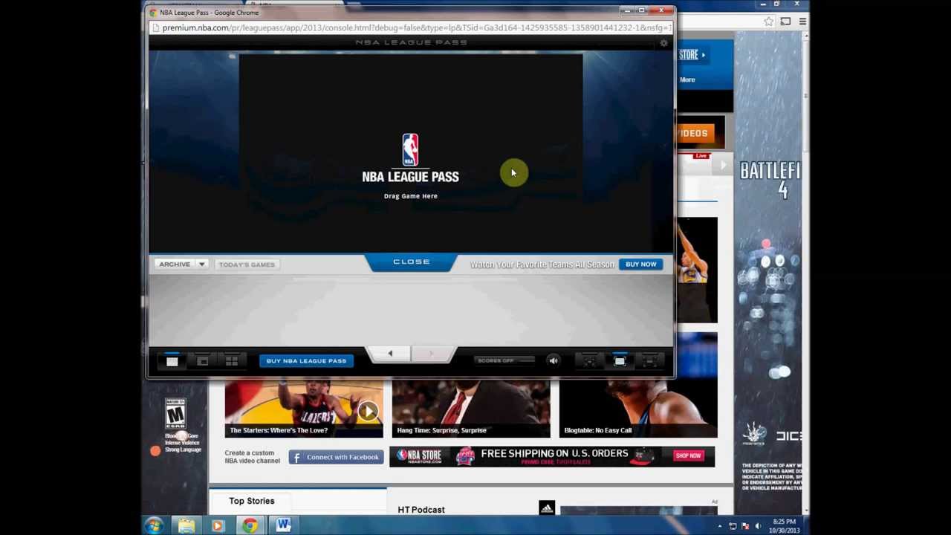Click the Drag Game Here video area
Screen dimensions: 951x535
point(411,152)
